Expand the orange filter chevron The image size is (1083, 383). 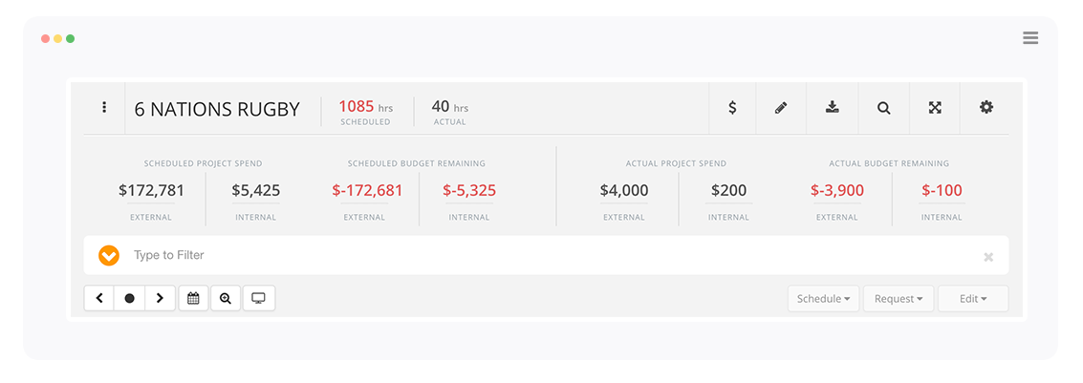109,256
